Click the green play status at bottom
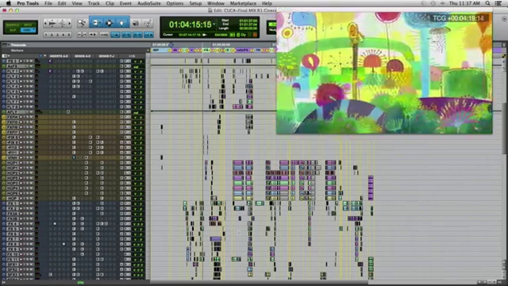This screenshot has width=508, height=286. coord(81,282)
